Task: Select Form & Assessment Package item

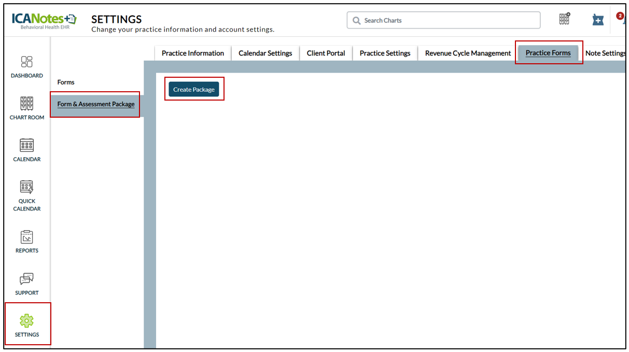Action: 96,104
